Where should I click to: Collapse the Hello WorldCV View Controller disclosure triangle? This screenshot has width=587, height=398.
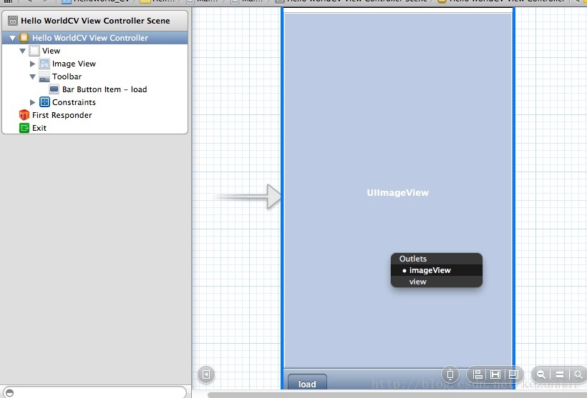coord(12,38)
